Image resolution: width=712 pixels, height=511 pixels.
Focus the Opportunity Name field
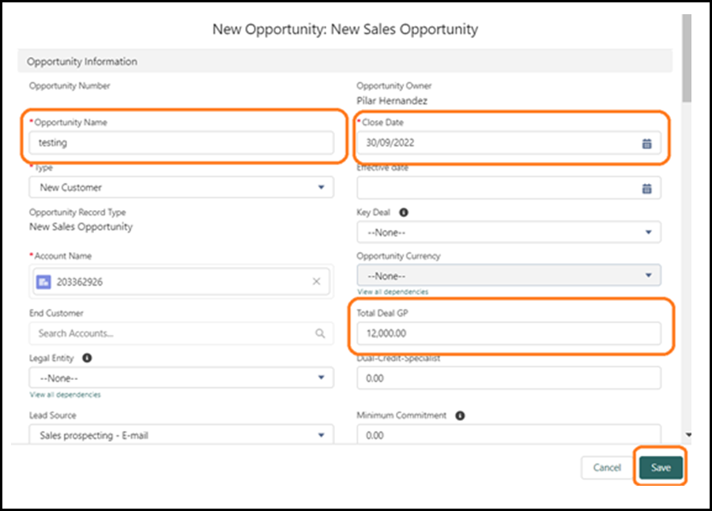pos(181,143)
